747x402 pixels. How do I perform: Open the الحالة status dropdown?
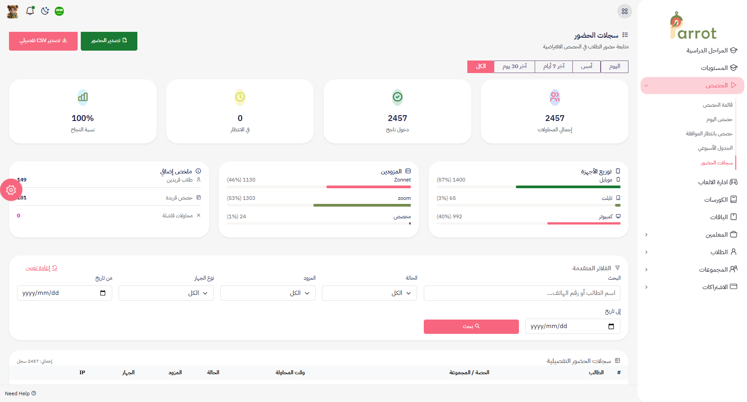(x=369, y=293)
